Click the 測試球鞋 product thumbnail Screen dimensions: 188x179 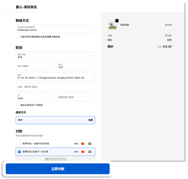pyautogui.click(x=112, y=25)
